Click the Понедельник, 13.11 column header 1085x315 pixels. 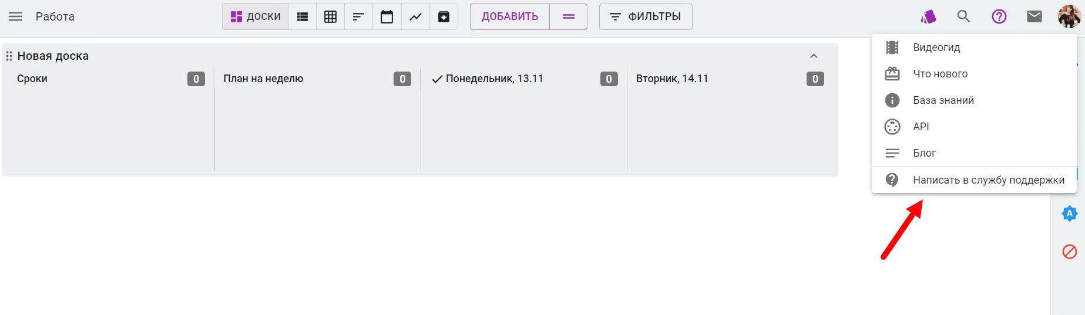coord(494,79)
